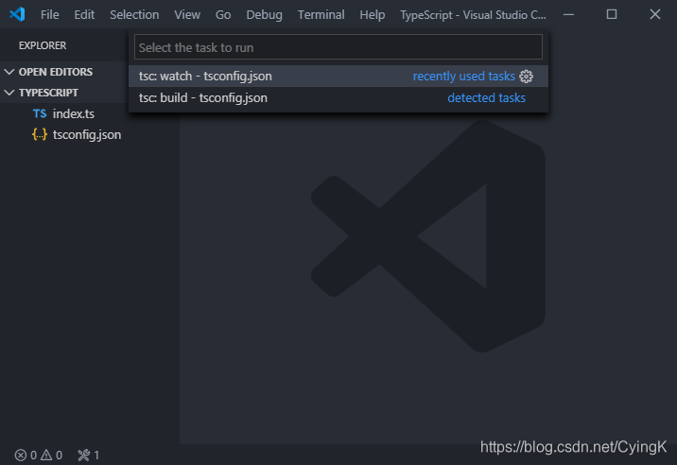Close the Visual Studio Code window
The width and height of the screenshot is (677, 465).
(x=655, y=14)
